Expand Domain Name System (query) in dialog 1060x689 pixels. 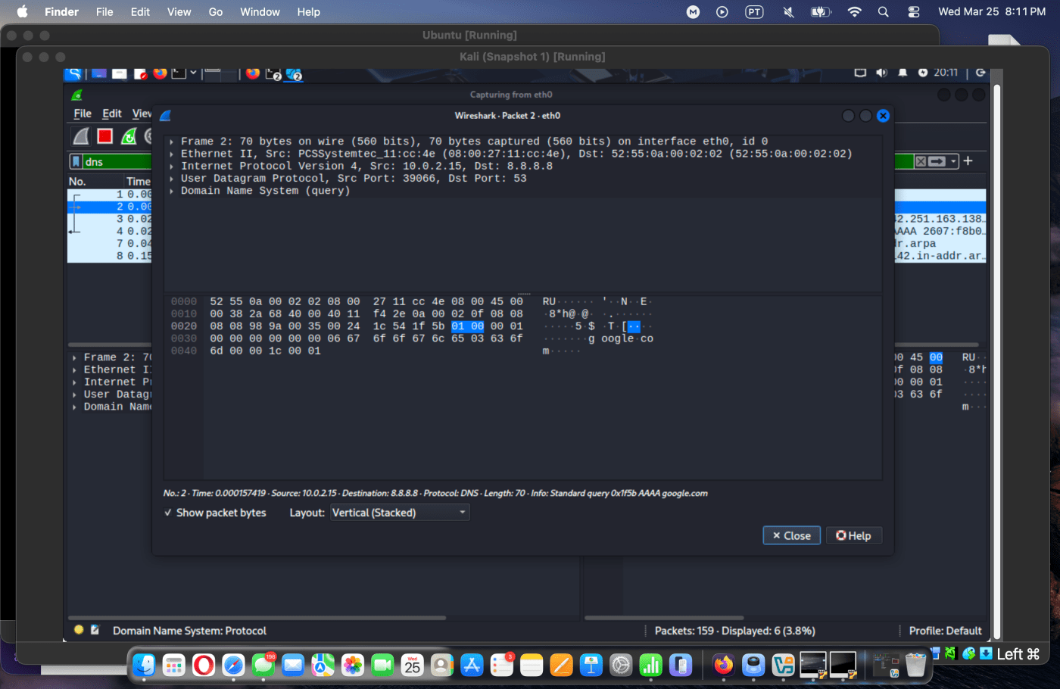172,191
